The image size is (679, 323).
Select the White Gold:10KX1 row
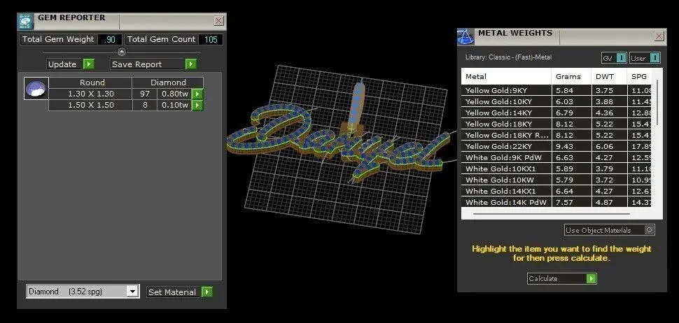(x=556, y=168)
